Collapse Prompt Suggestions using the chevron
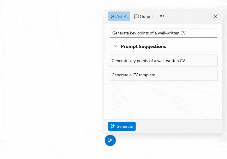The image size is (227, 159). (x=115, y=46)
